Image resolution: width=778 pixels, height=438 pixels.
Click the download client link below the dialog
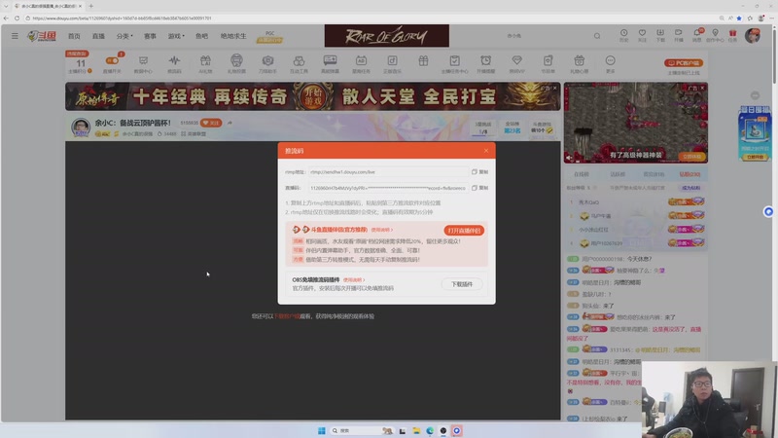click(x=288, y=315)
